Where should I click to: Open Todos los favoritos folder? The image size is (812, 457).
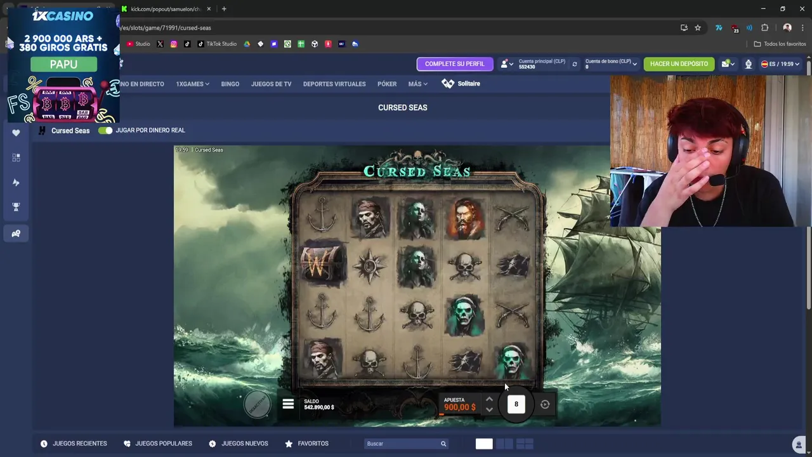[x=780, y=44]
